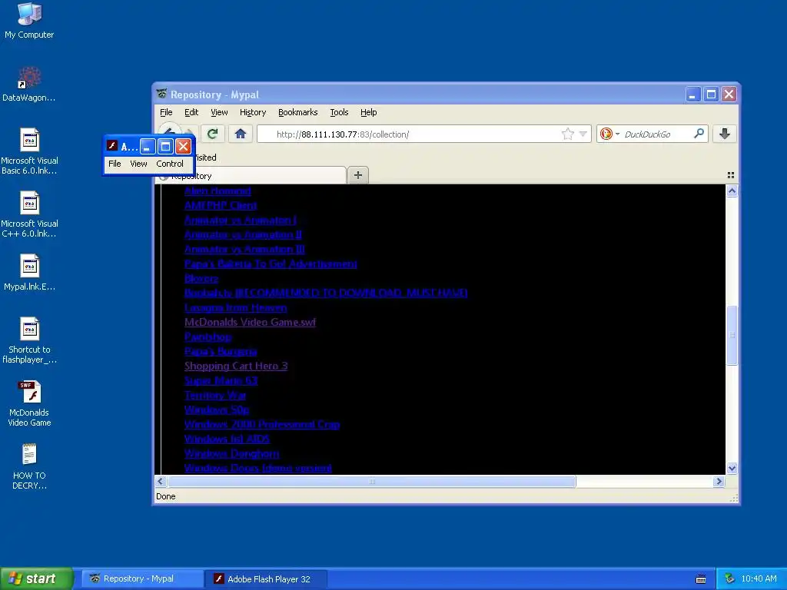Open the Windows 2000 Professional Crap link

[262, 424]
